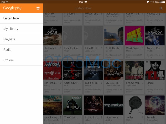Screen dimensions: 166x124
Task: Tap the 6:56 PM clock
Action: tap(83, 2)
